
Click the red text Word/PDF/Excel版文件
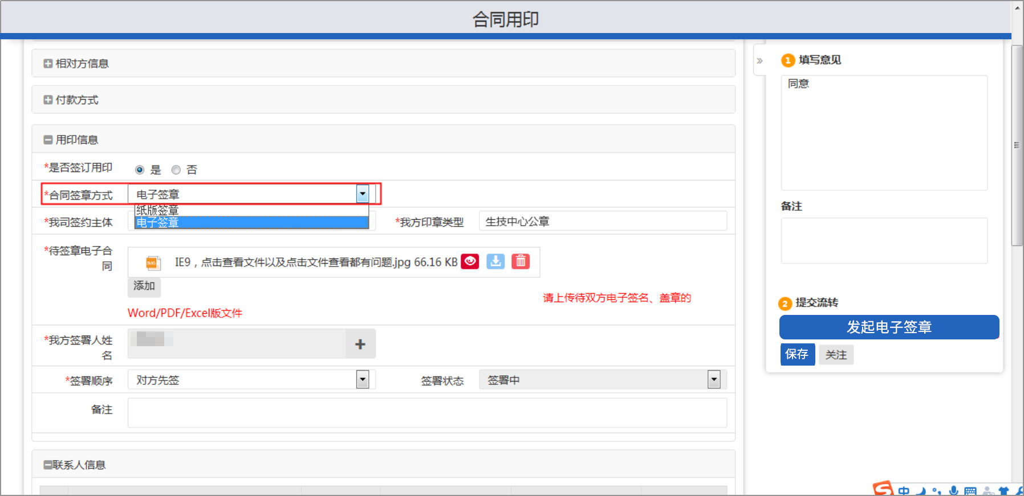(x=185, y=313)
